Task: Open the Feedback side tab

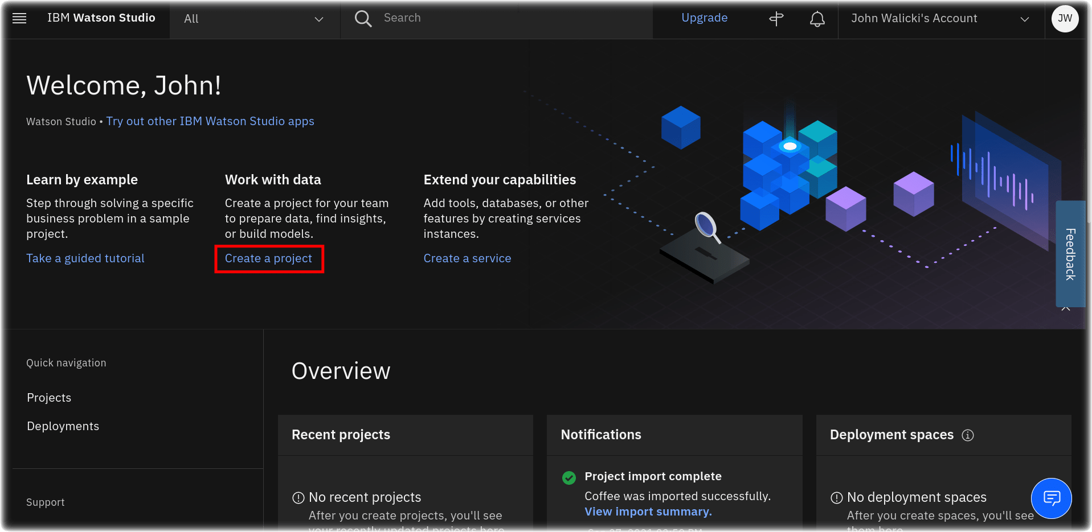Action: (x=1070, y=254)
